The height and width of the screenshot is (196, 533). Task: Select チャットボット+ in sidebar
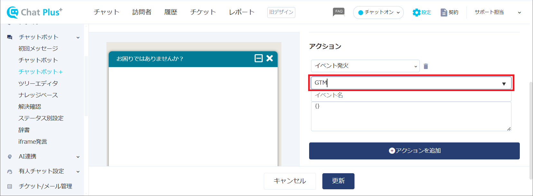(x=41, y=72)
